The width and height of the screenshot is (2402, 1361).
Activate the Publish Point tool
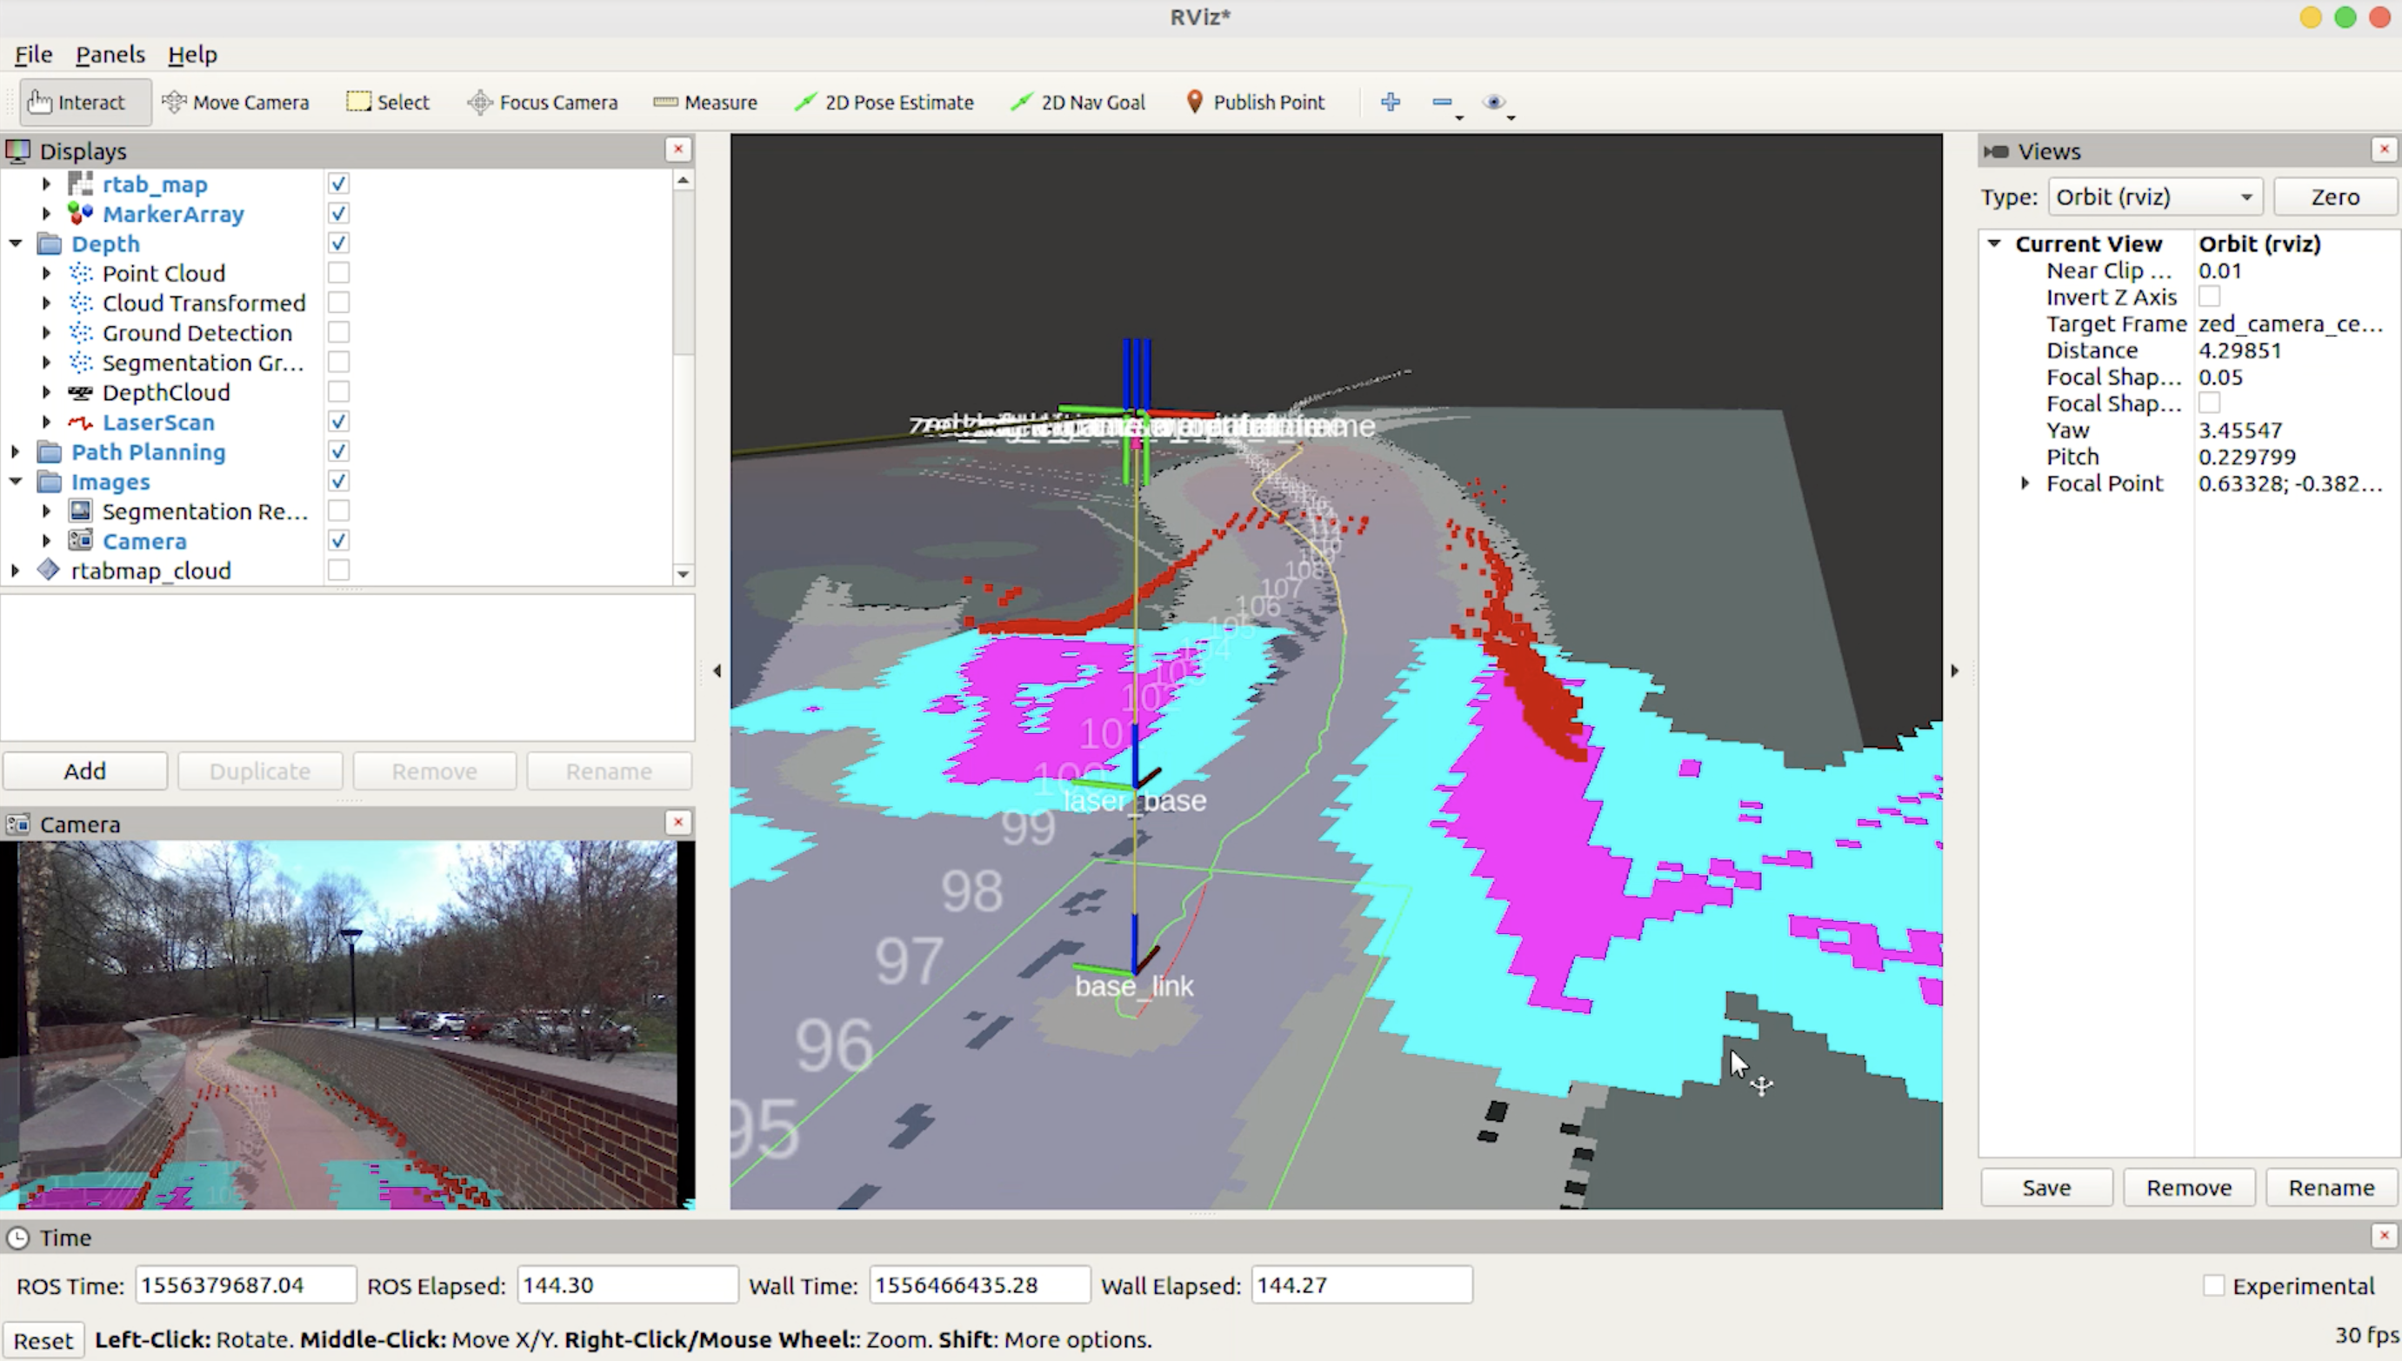coord(1255,102)
